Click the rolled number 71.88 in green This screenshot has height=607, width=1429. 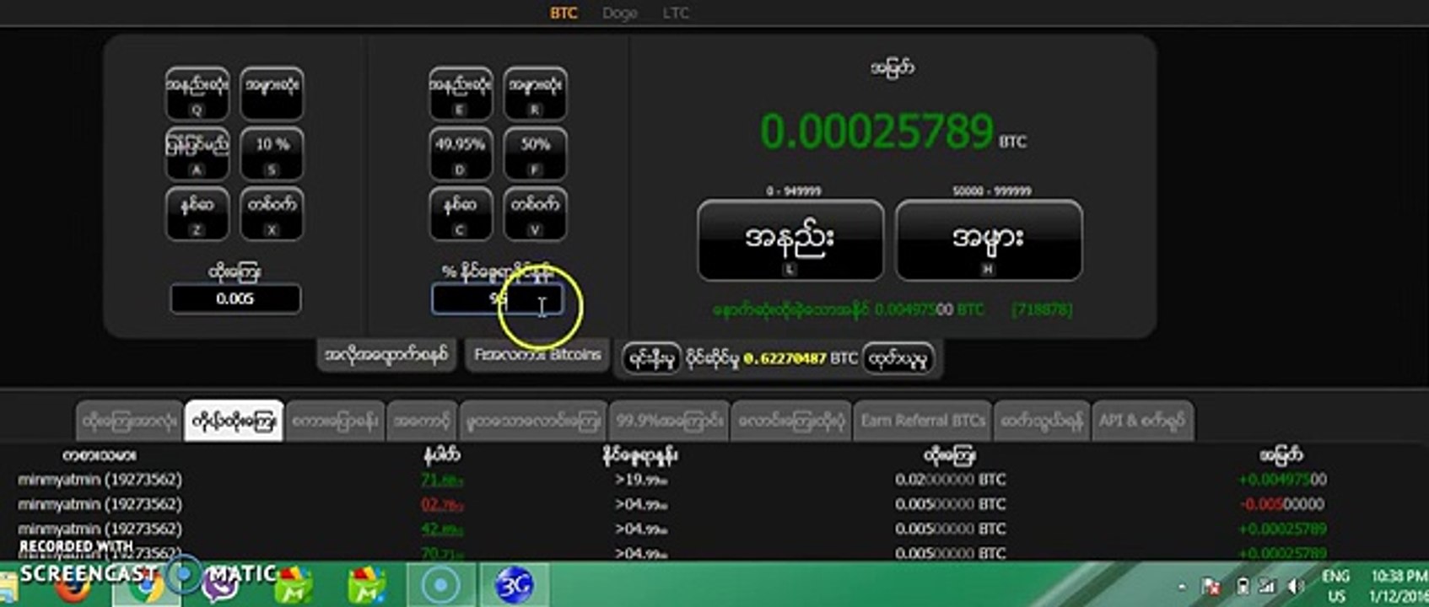click(x=442, y=480)
